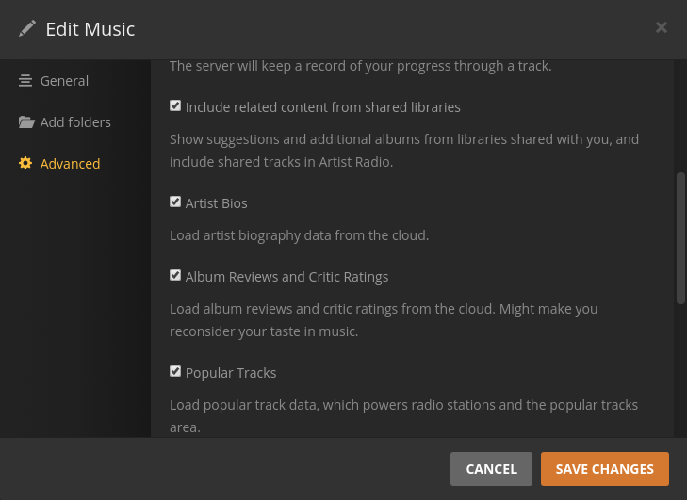Click the Add folders folder icon

pos(25,122)
